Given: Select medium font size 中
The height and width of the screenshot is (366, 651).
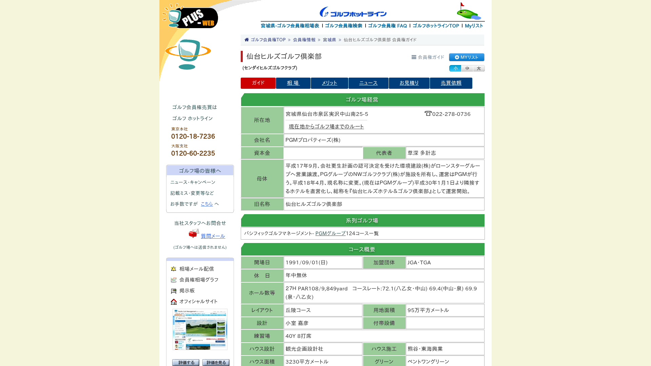Looking at the screenshot, I should [467, 68].
